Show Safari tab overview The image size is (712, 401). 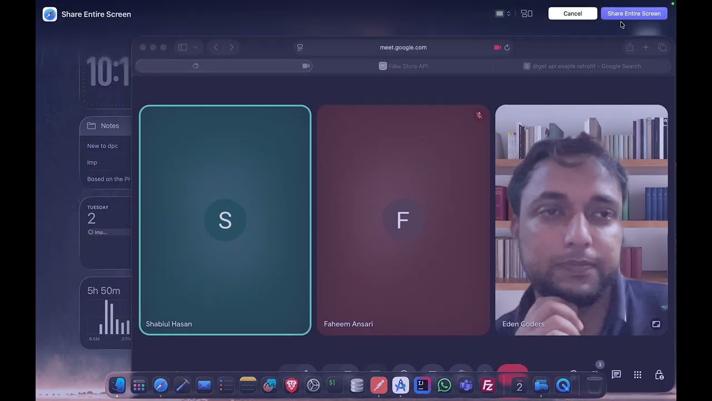(662, 47)
